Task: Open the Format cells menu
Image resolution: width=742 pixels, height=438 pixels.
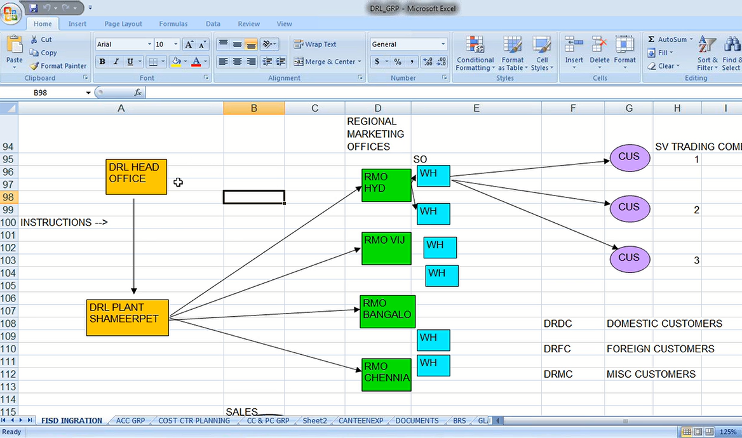Action: (x=624, y=53)
